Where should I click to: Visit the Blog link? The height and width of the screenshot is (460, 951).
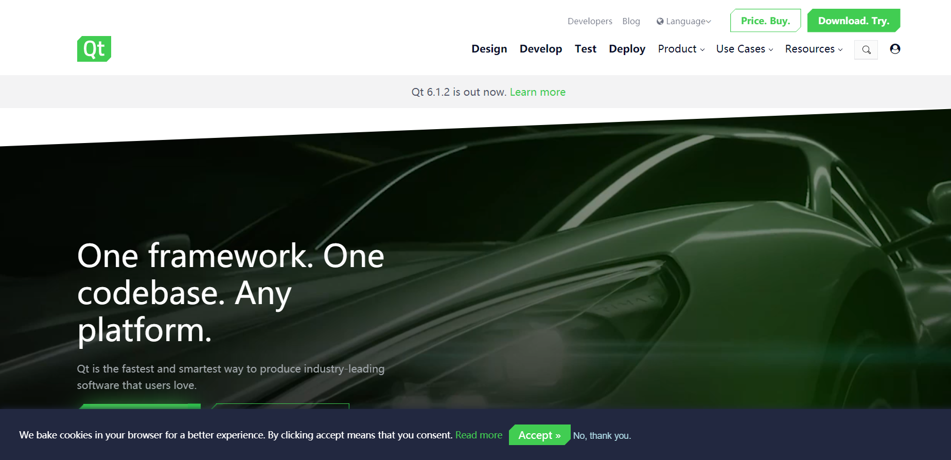click(631, 21)
